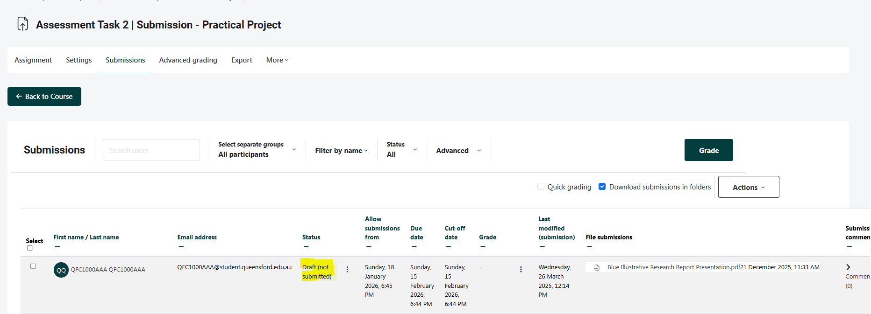This screenshot has width=871, height=314.
Task: Collapse the File submissions column via dash icon
Action: 589,246
